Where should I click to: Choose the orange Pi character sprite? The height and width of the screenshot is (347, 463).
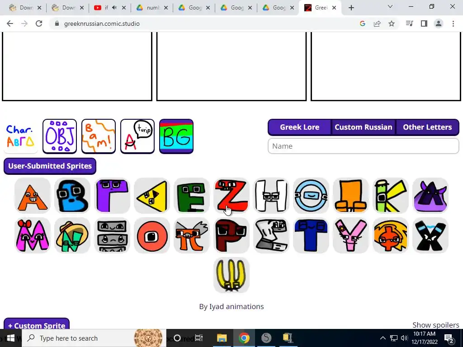tap(192, 235)
